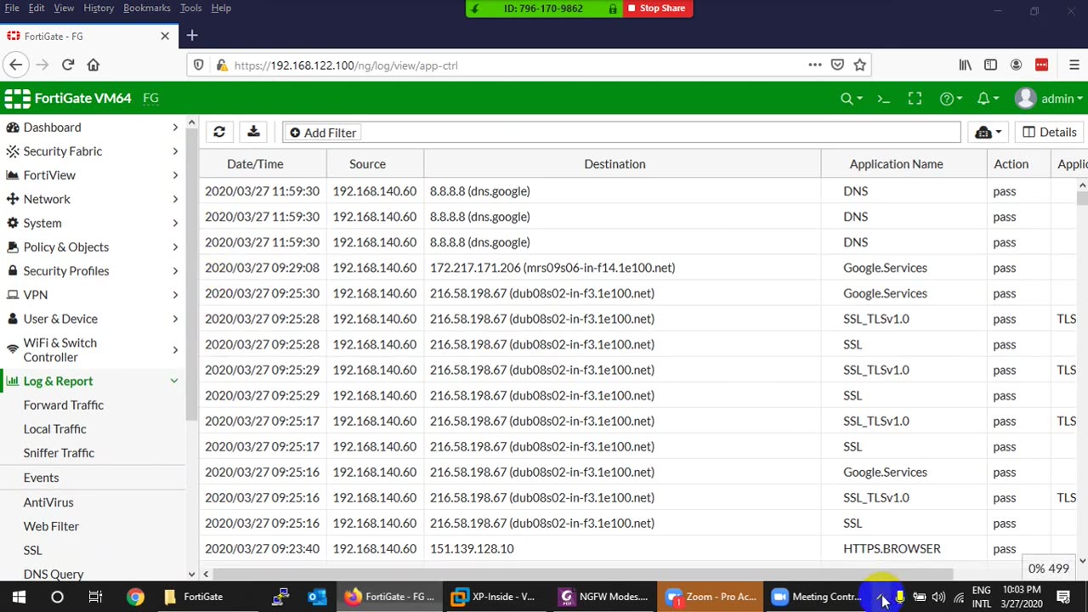Download the log with the download icon
This screenshot has width=1088, height=612.
click(253, 133)
